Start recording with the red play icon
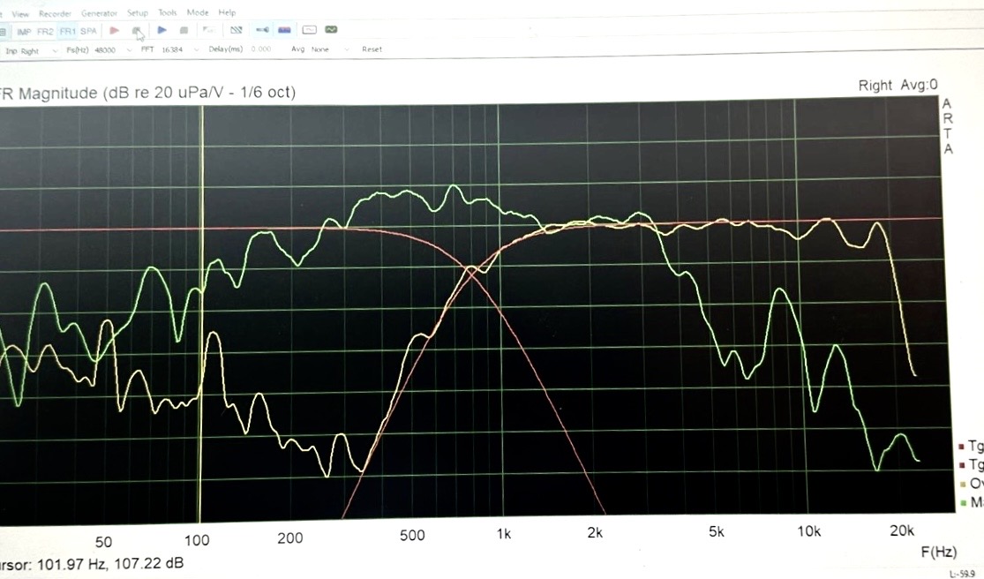 [x=114, y=30]
